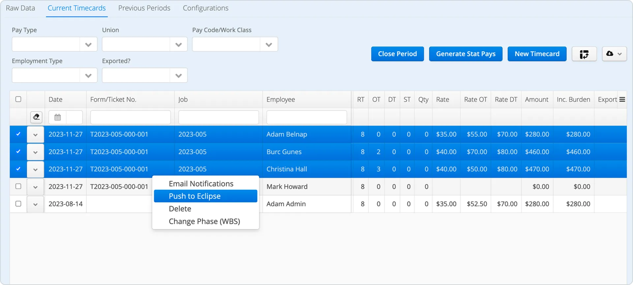Uncheck the Christina Hall row checkbox
Screen dimensions: 633x285
(x=18, y=169)
